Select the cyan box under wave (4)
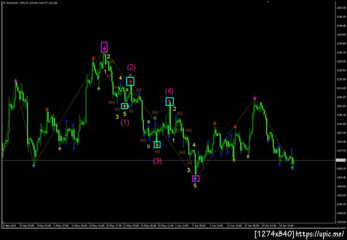The image size is (347, 240). point(169,101)
